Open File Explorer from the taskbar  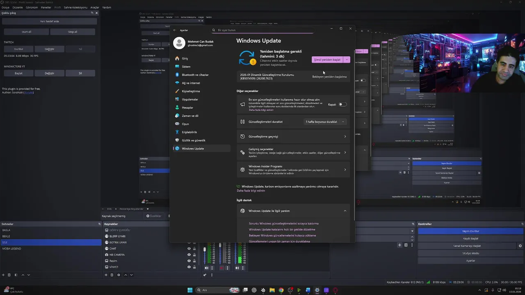272,290
